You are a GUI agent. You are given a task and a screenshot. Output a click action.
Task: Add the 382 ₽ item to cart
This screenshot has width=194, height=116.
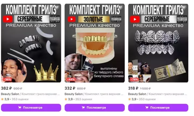(31, 108)
